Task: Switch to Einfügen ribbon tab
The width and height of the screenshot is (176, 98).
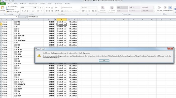Action: click(23, 4)
